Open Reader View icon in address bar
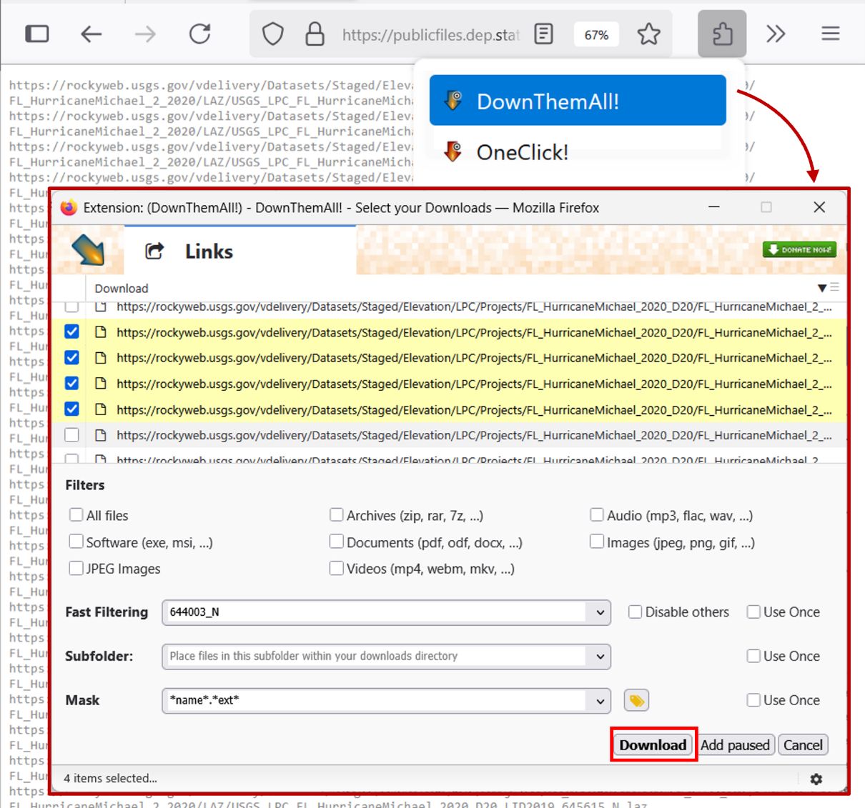The height and width of the screenshot is (808, 865). [x=544, y=34]
